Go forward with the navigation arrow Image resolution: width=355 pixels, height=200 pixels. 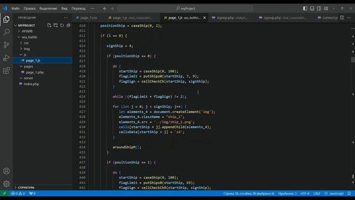coord(112,8)
